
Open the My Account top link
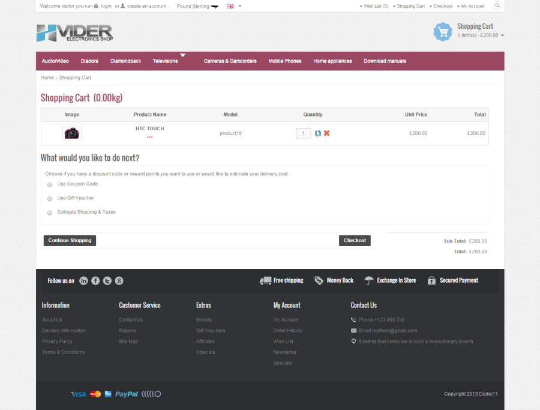click(473, 6)
